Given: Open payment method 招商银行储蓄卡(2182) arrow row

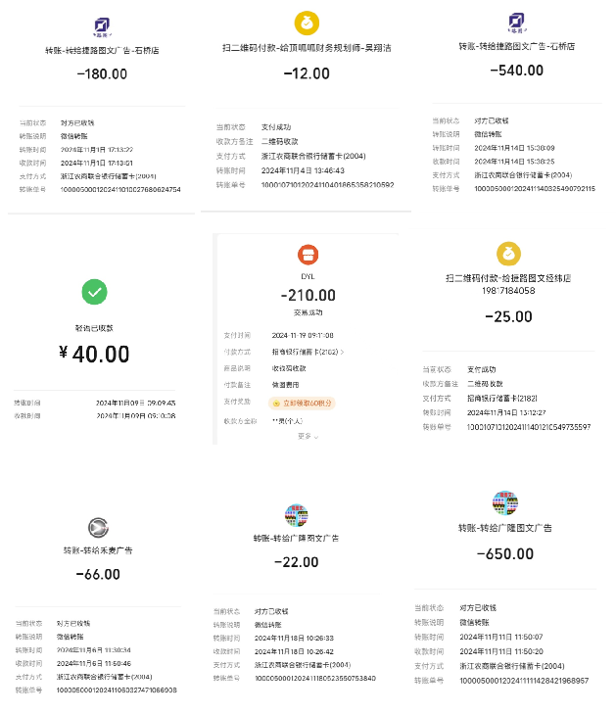Looking at the screenshot, I should coord(308,351).
